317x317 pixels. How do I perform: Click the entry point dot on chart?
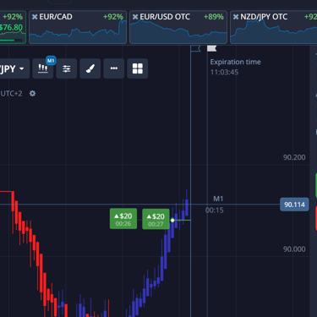[x=172, y=220]
